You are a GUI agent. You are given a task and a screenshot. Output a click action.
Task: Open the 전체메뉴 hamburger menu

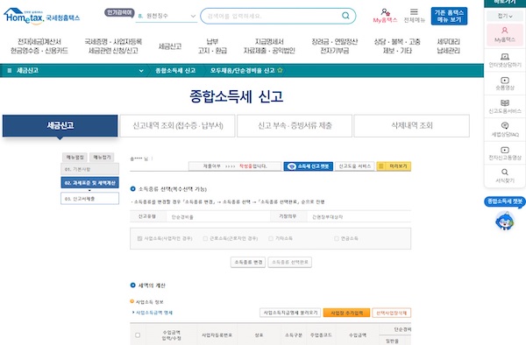tap(414, 16)
